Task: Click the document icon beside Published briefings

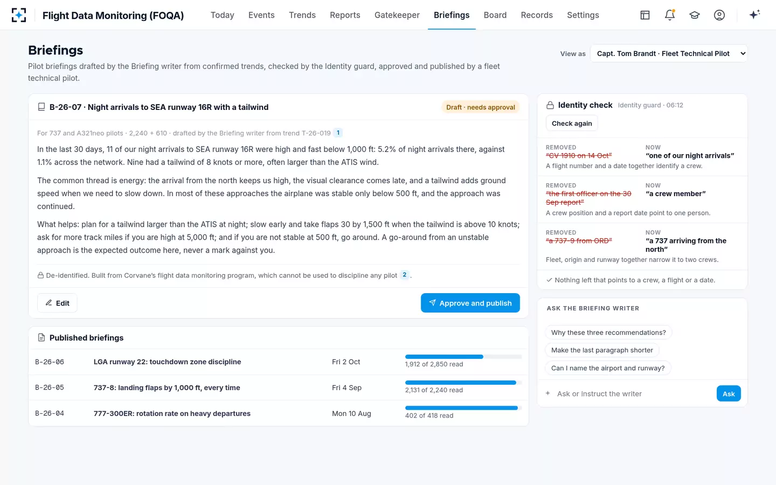Action: 41,338
